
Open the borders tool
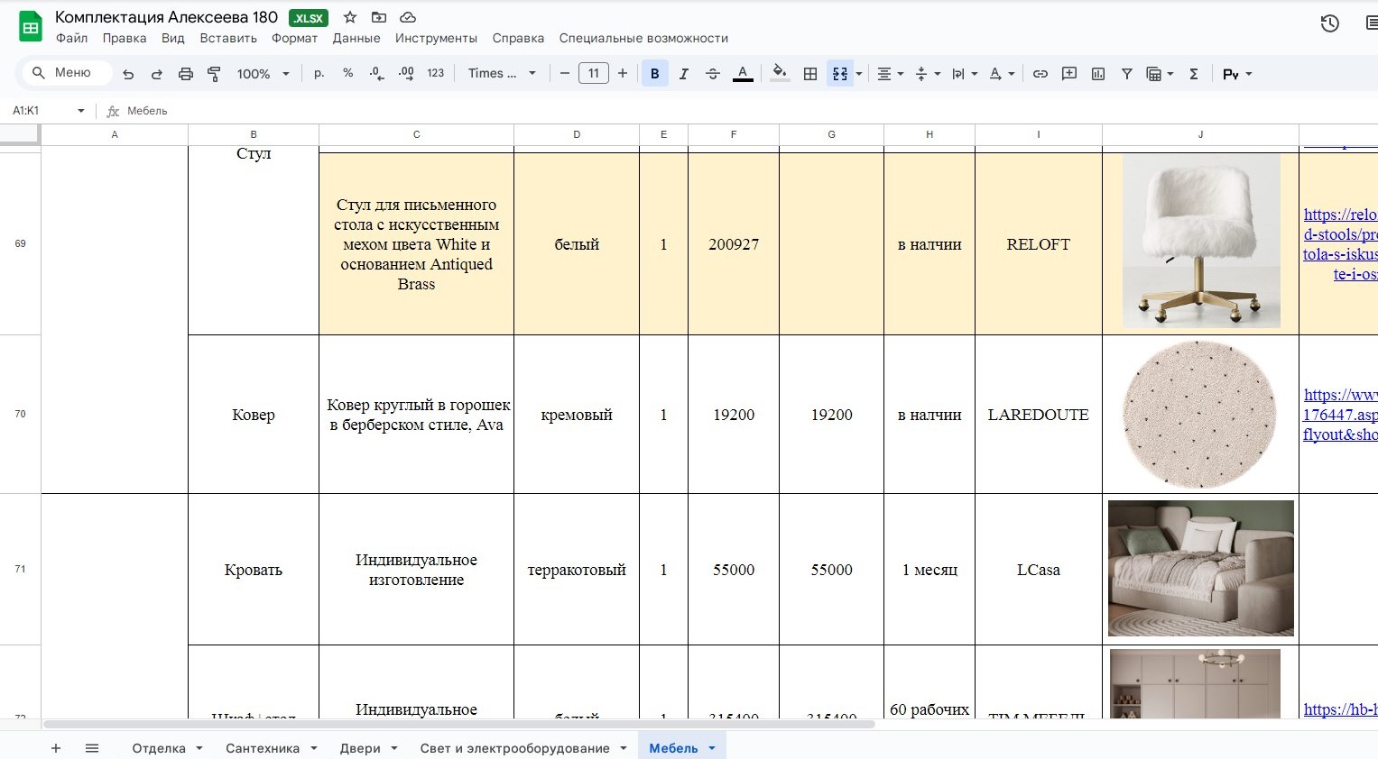809,73
